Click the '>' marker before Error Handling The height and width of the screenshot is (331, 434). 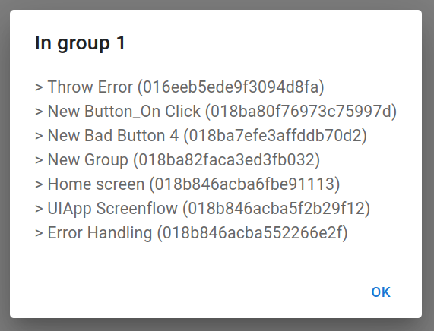(39, 233)
